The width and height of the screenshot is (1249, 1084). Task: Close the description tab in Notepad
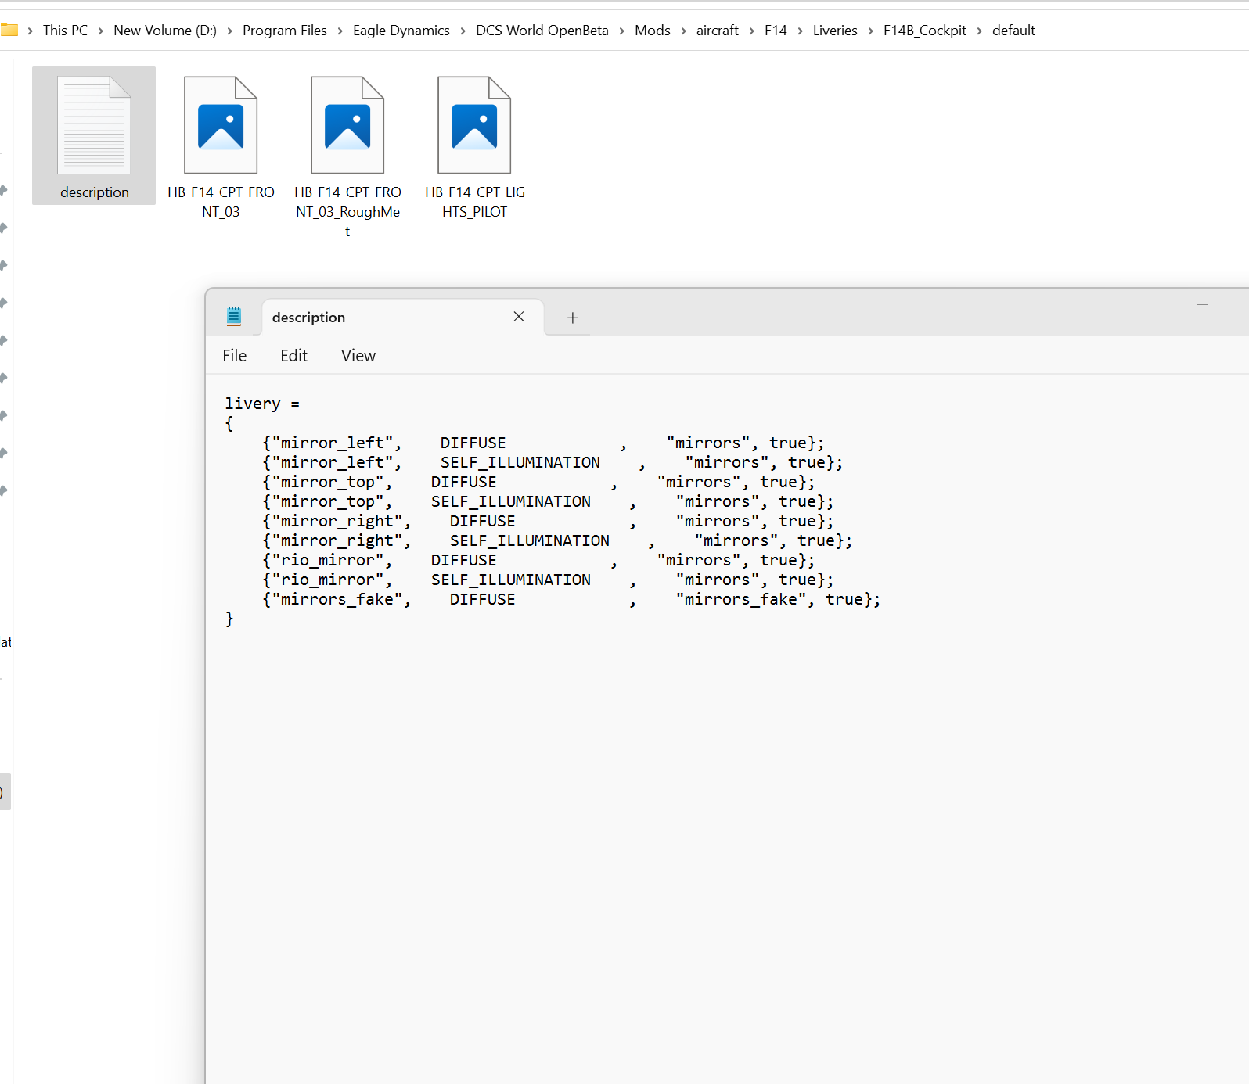(519, 317)
